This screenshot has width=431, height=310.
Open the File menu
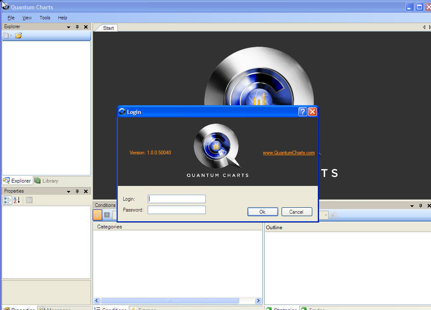pos(11,18)
